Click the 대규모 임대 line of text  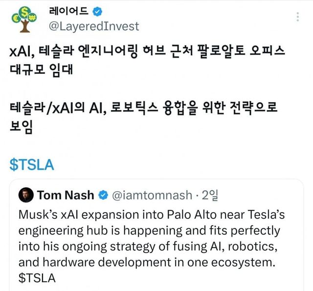[41, 68]
